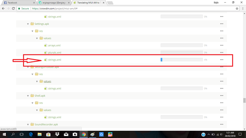Screen dimensions: 246x138
Task: Click the scrollbar down arrow
Action: pyautogui.click(x=244, y=129)
